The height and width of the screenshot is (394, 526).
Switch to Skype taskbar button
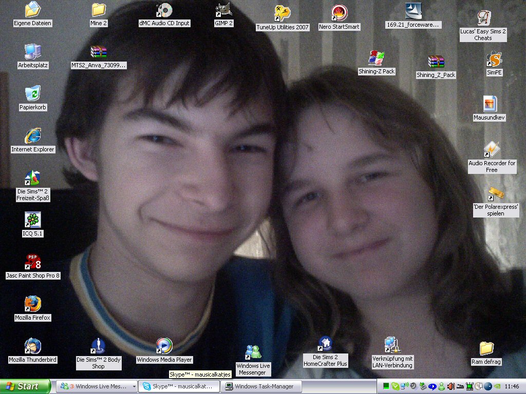(x=179, y=386)
